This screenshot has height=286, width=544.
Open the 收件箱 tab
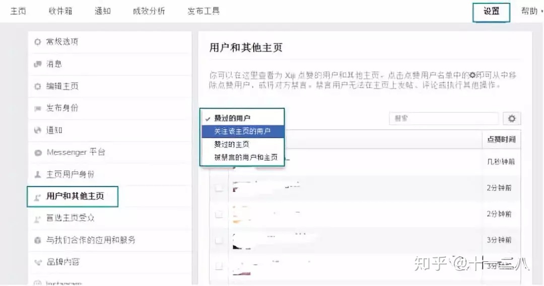click(x=60, y=11)
